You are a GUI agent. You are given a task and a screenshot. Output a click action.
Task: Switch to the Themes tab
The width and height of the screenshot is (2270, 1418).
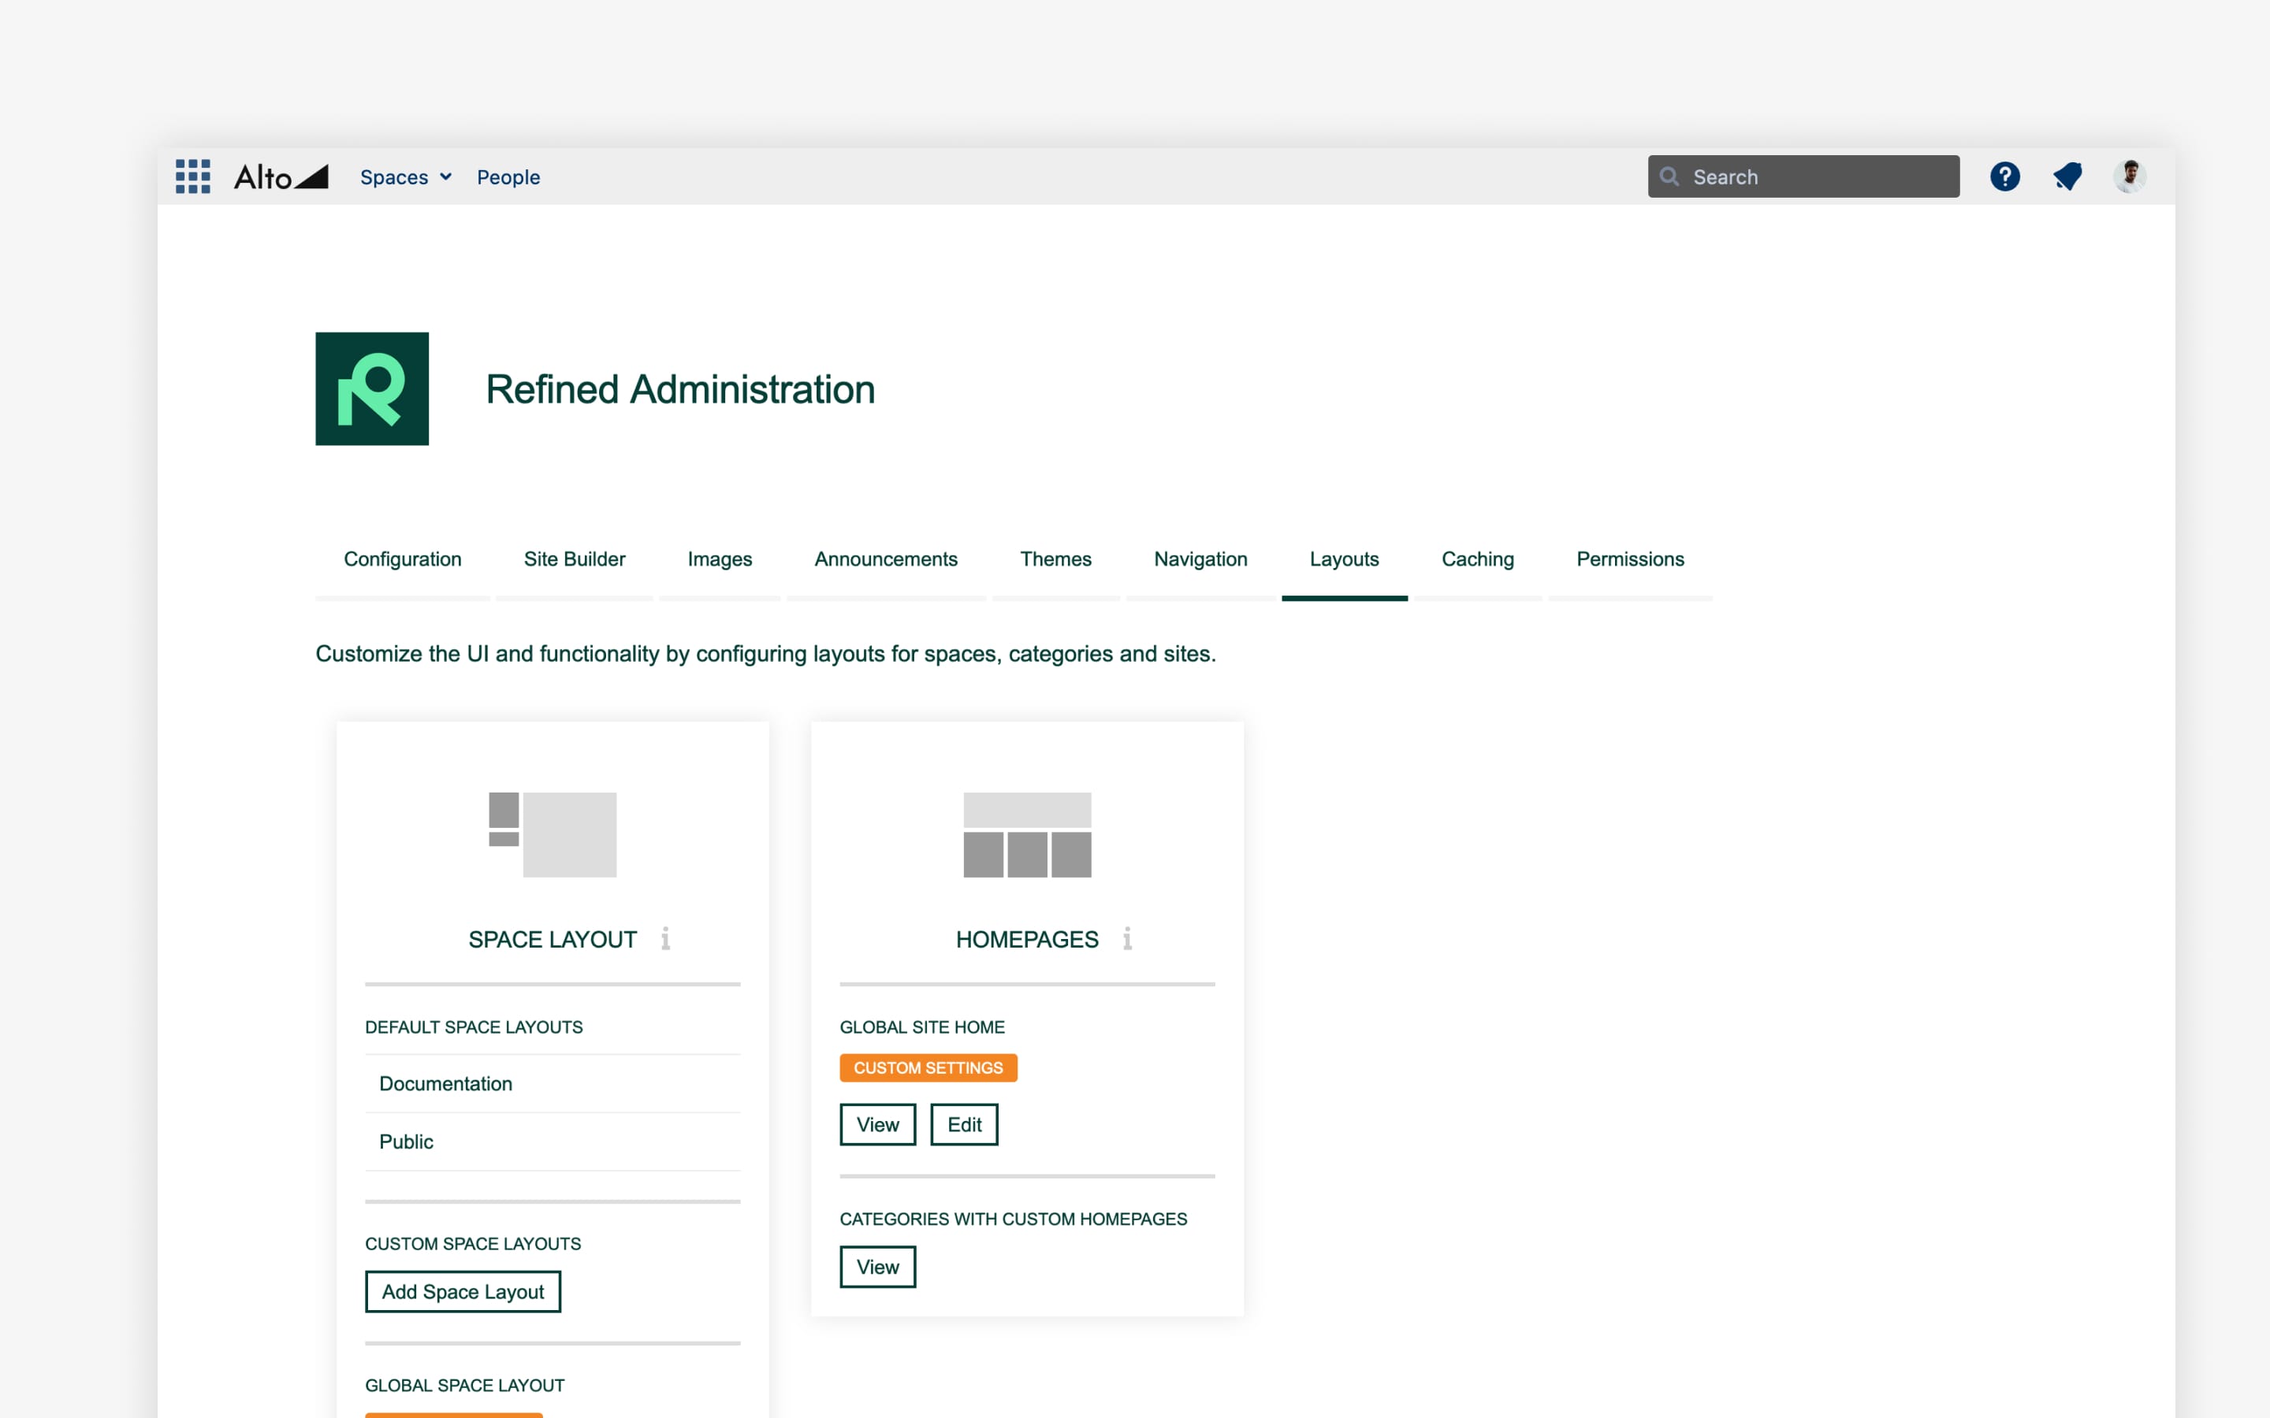(x=1055, y=559)
